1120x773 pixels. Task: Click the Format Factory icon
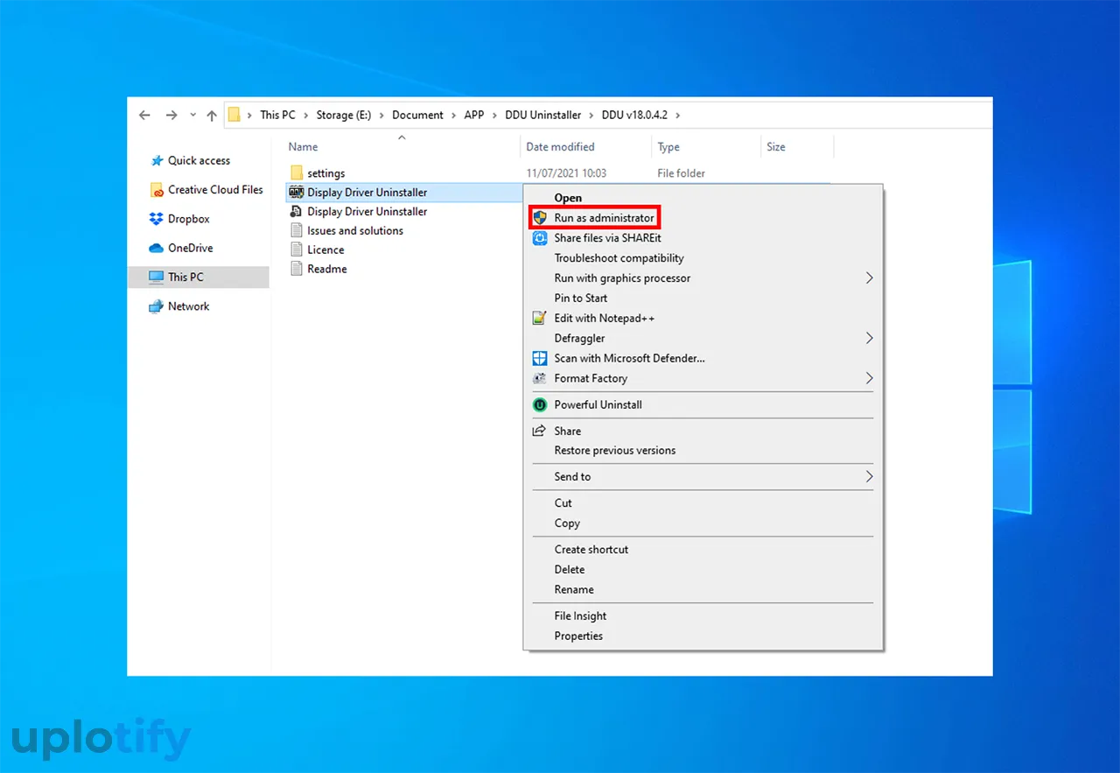540,378
